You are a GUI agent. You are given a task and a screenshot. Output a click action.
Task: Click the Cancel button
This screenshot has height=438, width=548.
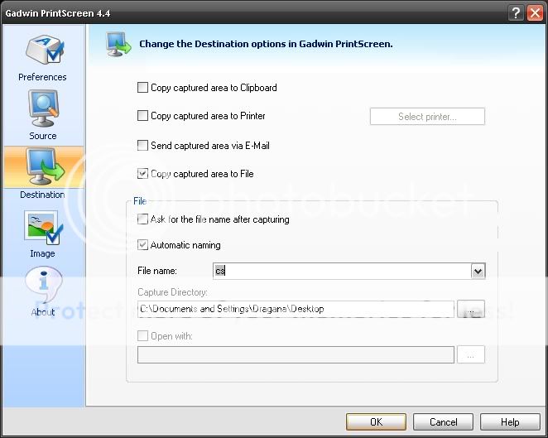(443, 422)
